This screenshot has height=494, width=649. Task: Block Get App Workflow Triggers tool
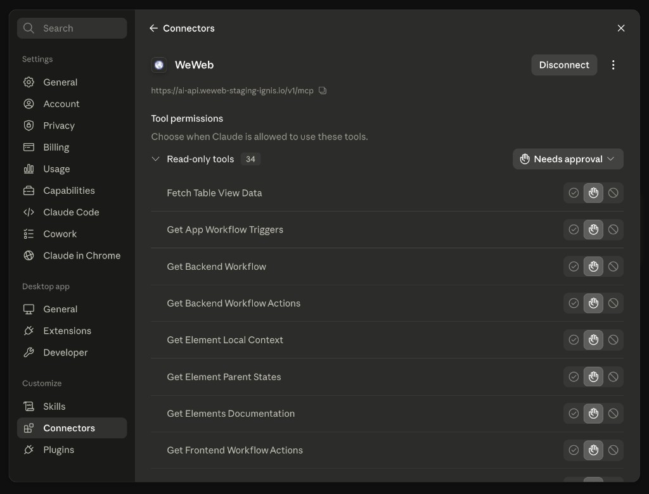613,229
